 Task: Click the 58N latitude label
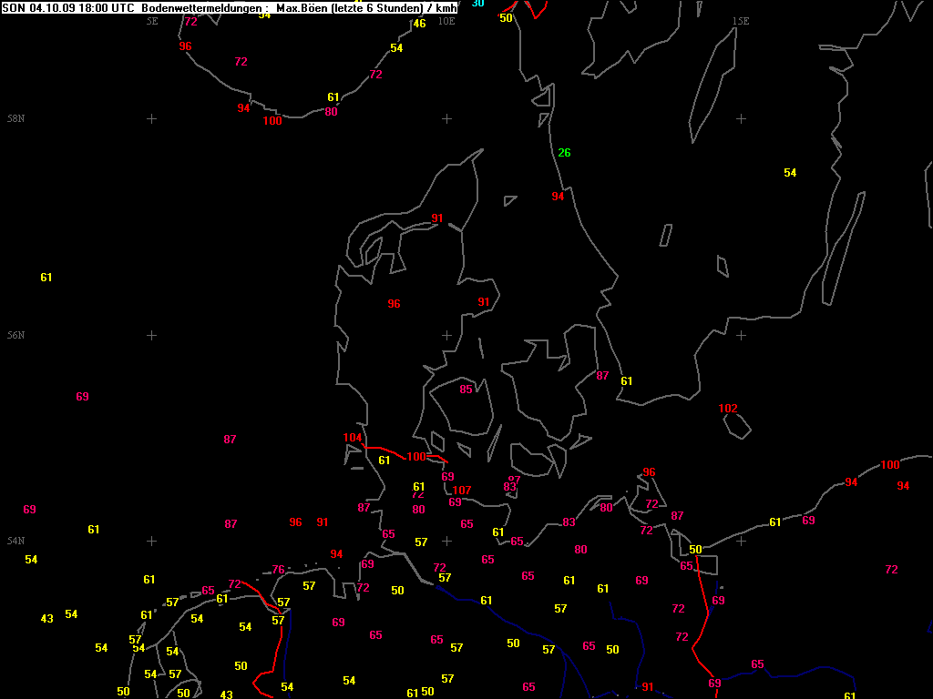[x=15, y=119]
